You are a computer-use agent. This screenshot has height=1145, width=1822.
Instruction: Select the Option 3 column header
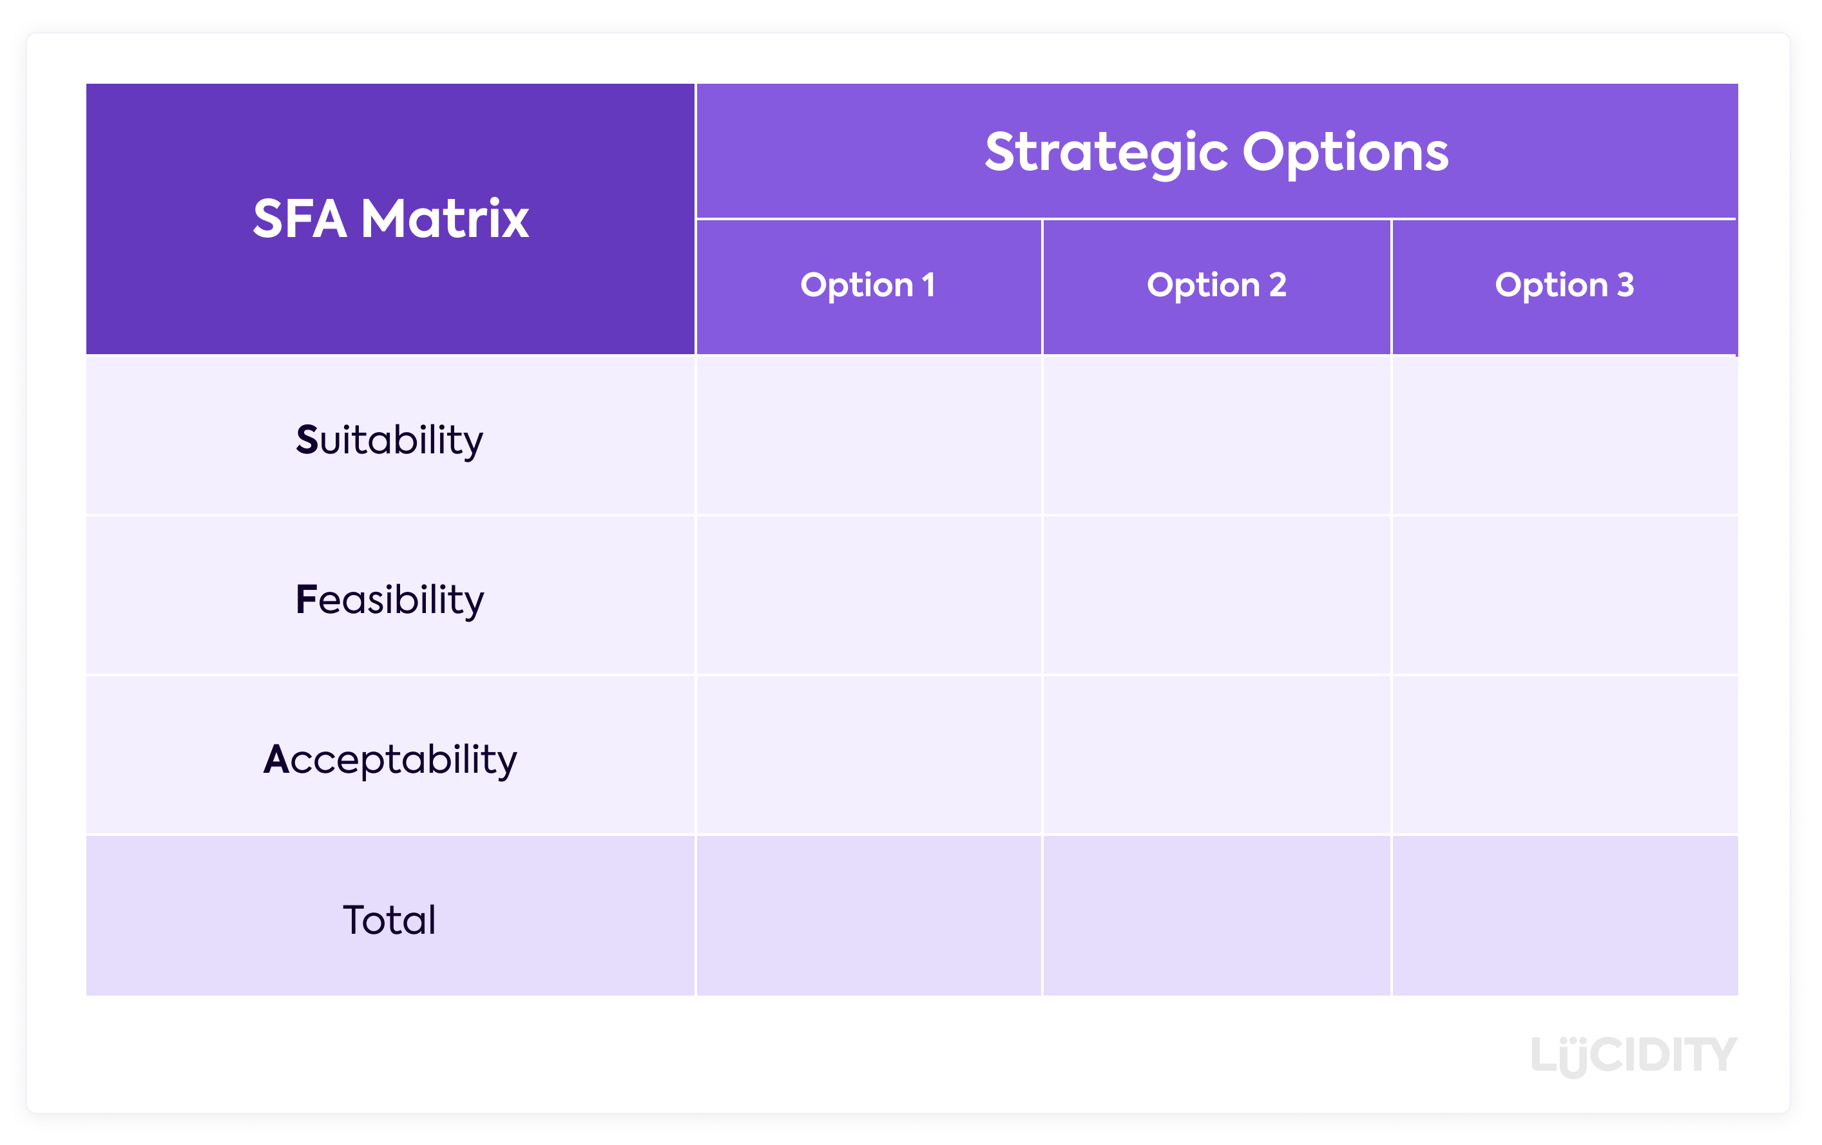point(1564,286)
